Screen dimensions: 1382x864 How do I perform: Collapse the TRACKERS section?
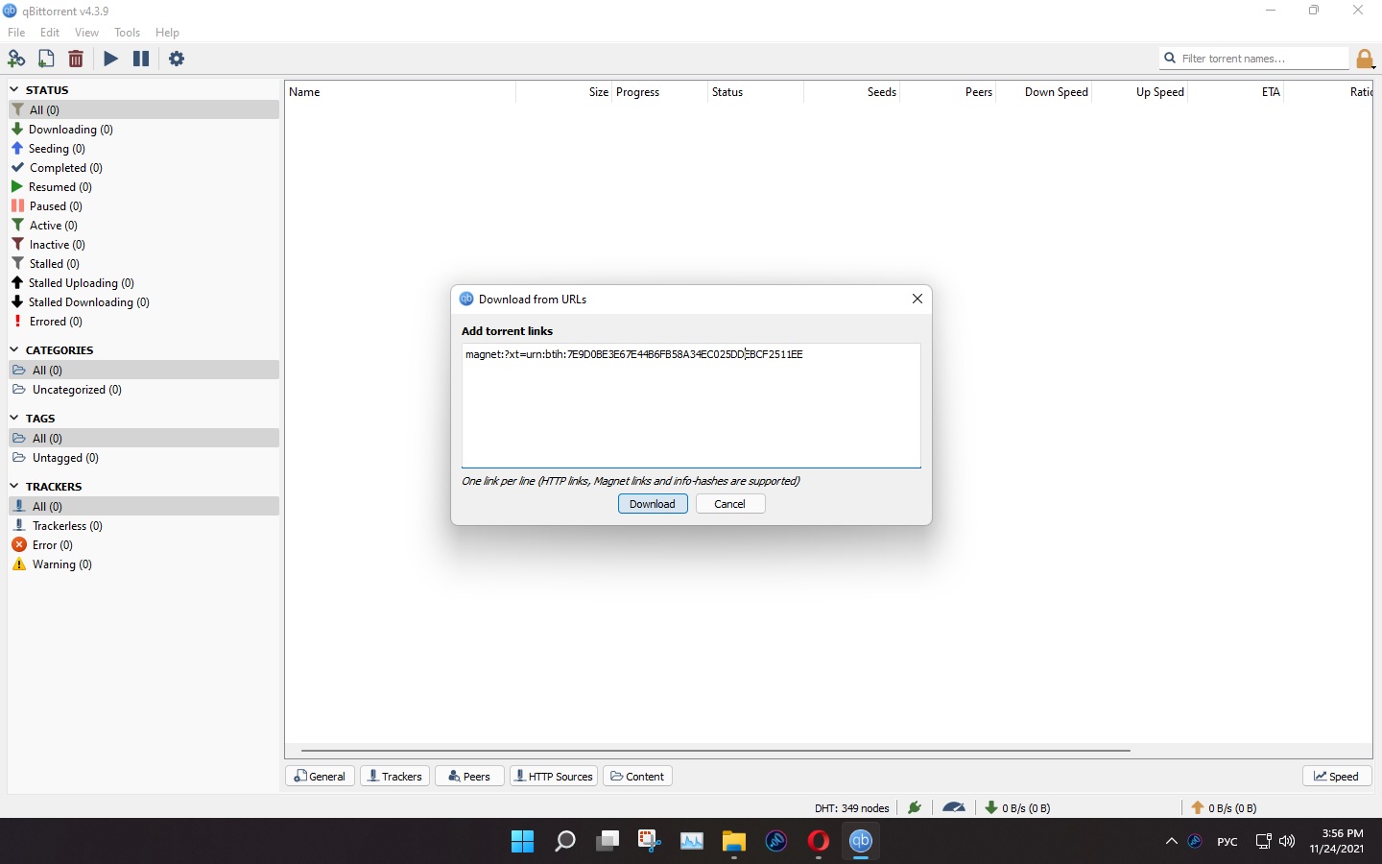tap(14, 486)
